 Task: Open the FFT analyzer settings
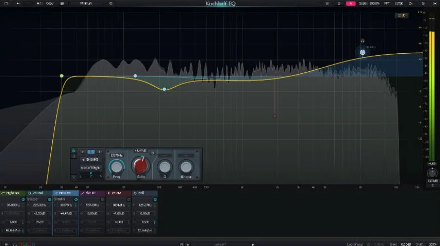(x=387, y=3)
